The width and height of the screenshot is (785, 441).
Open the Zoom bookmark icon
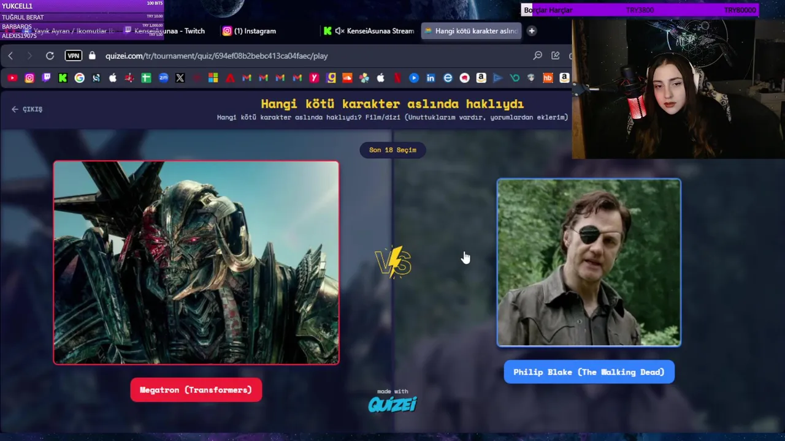coord(163,78)
